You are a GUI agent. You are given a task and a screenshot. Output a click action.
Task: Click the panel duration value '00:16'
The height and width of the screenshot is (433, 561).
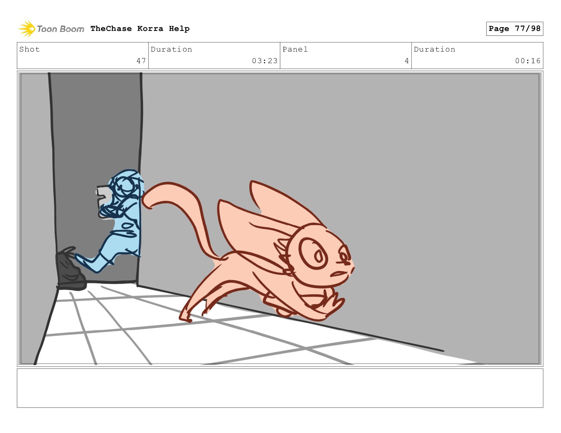(528, 61)
